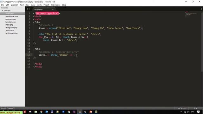203x114 pixels.
Task: Open the Action Center notifications icon
Action: [198, 112]
